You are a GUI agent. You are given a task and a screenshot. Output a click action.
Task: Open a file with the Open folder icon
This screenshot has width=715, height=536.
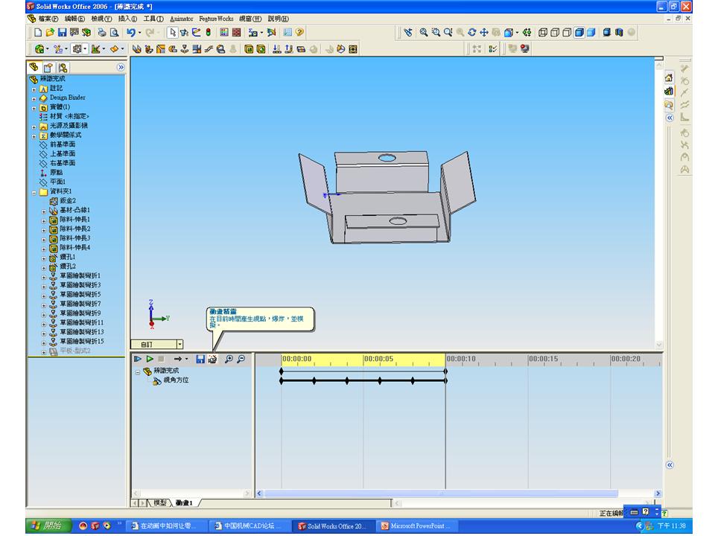50,32
